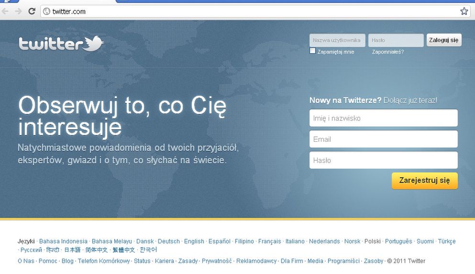Switch language to Norsk
The width and height of the screenshot is (475, 274).
[x=353, y=241]
